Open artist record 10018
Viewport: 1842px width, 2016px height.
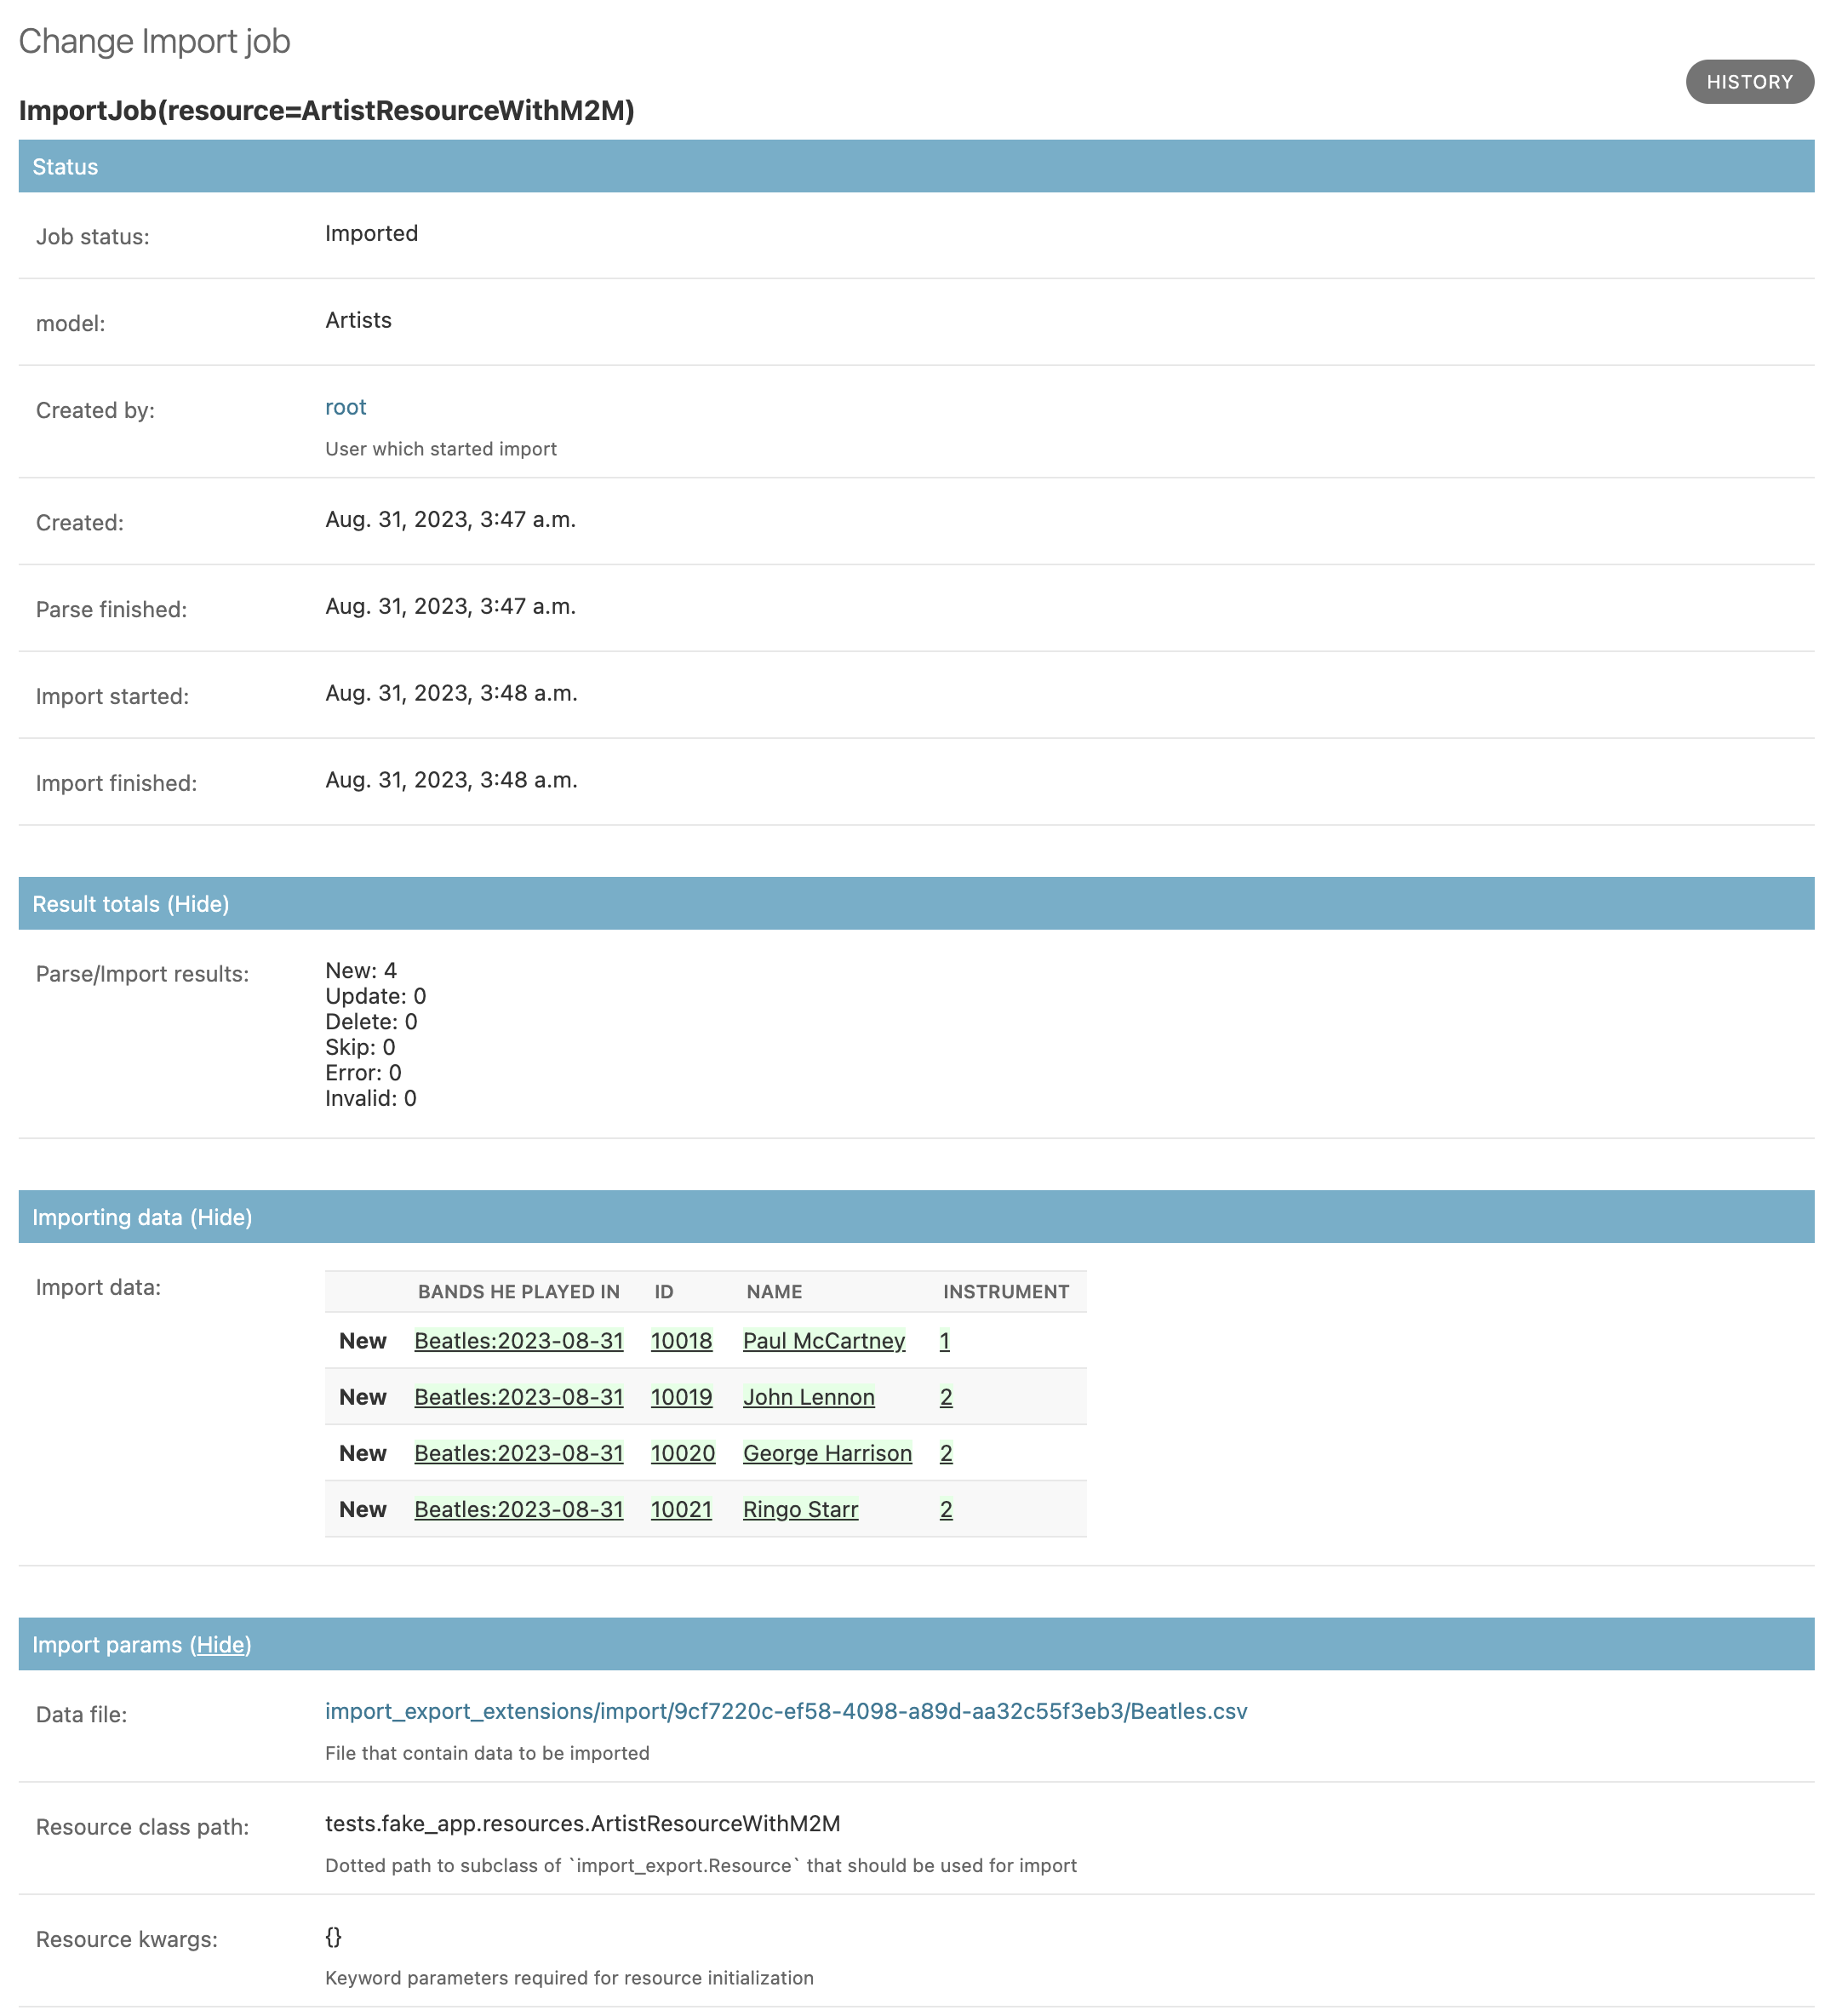point(681,1341)
